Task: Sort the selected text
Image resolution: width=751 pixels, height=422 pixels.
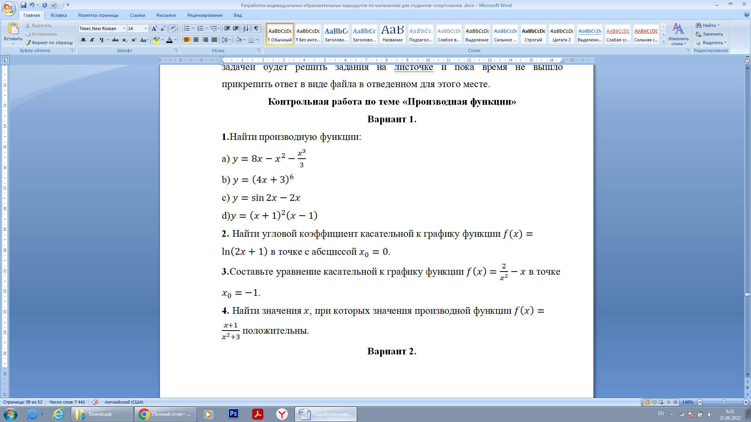Action: pyautogui.click(x=246, y=29)
